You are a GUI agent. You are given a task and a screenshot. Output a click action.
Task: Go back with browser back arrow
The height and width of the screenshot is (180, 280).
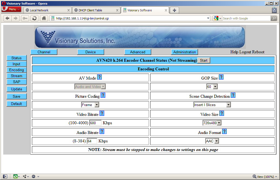click(x=8, y=18)
